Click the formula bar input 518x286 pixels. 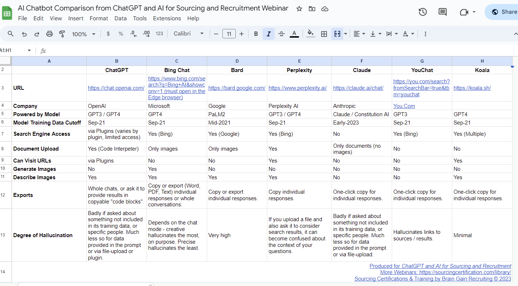tap(283, 51)
